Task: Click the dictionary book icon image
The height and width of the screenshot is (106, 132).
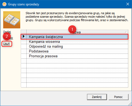Action: 12,20
